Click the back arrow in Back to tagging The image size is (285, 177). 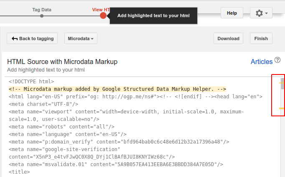click(x=15, y=39)
